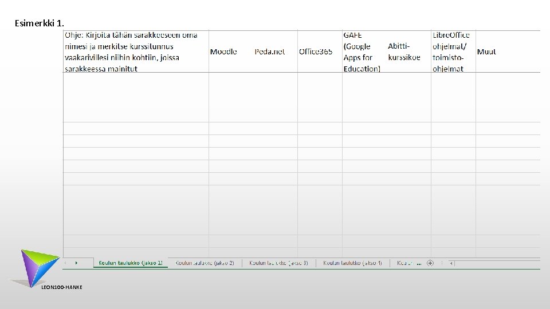This screenshot has width=550, height=309.
Task: Click the add new sheet plus icon
Action: coord(430,263)
